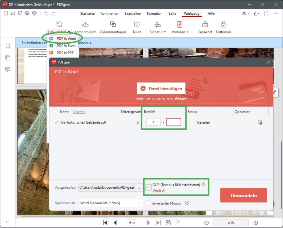Delete DE-historisches Gebäude.pdf with the trash icon

pyautogui.click(x=260, y=122)
